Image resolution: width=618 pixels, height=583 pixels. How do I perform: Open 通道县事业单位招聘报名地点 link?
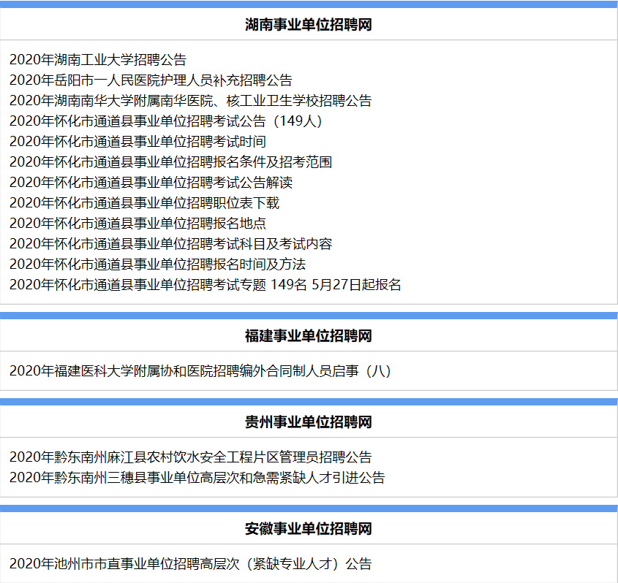point(137,224)
